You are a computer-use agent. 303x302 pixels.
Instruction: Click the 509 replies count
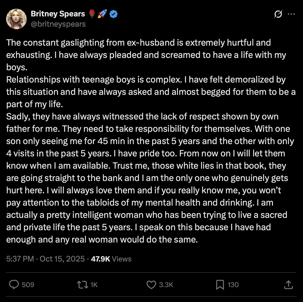coord(28,285)
